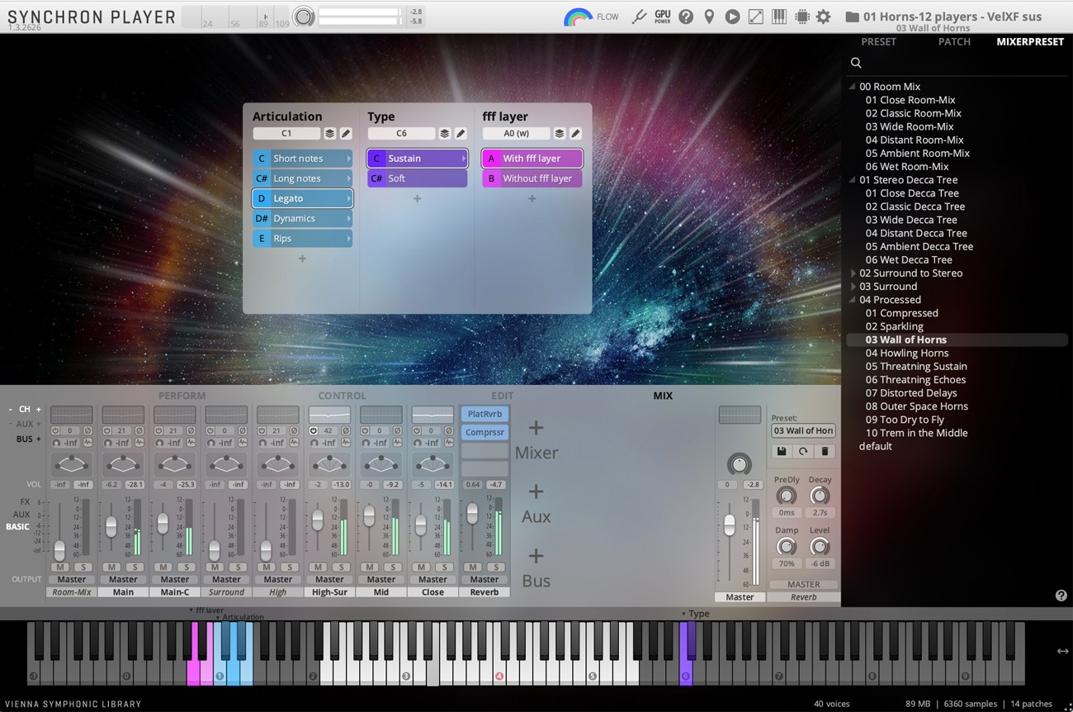Toggle GPU Power in the top toolbar
This screenshot has height=712, width=1073.
pyautogui.click(x=661, y=16)
